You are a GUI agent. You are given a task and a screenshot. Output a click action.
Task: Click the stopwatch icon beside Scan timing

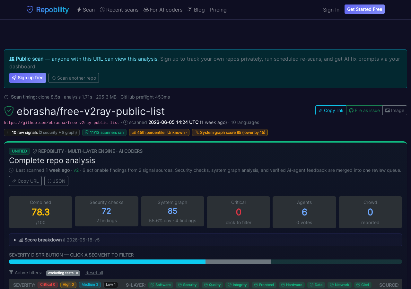click(x=6, y=97)
